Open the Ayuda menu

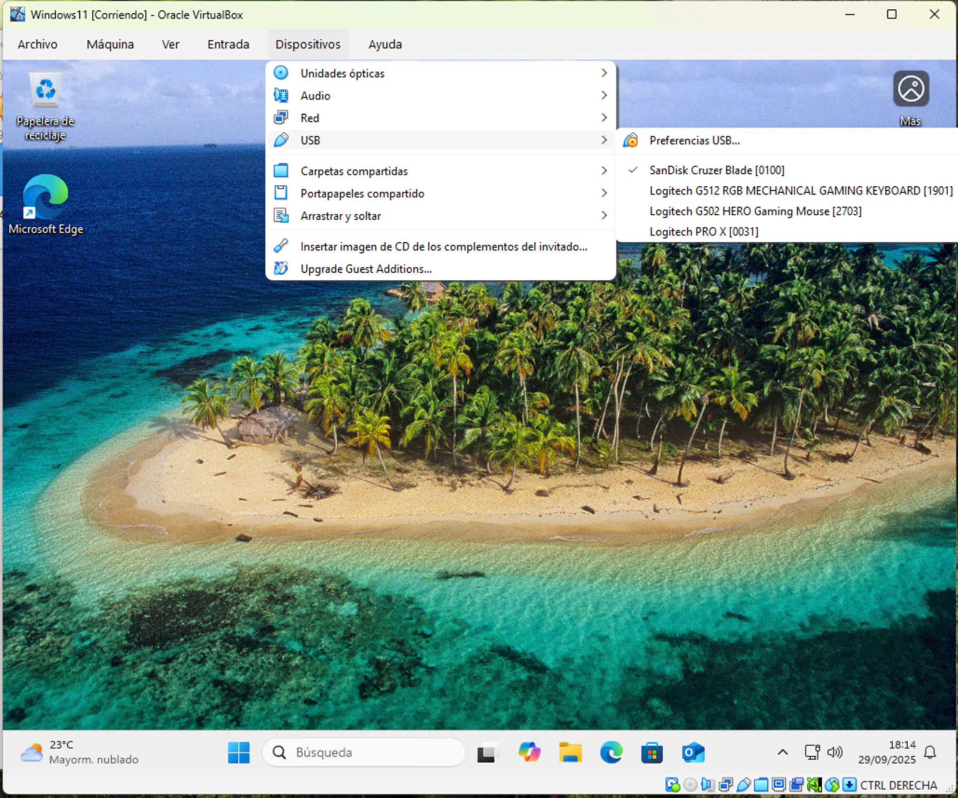(x=385, y=44)
